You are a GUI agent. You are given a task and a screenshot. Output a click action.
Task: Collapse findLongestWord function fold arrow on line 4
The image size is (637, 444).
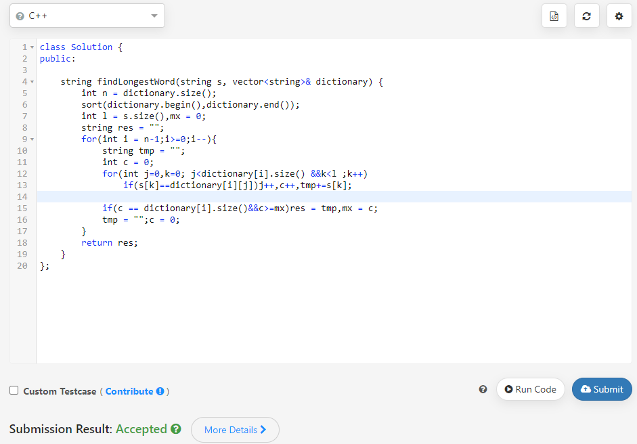tap(32, 82)
